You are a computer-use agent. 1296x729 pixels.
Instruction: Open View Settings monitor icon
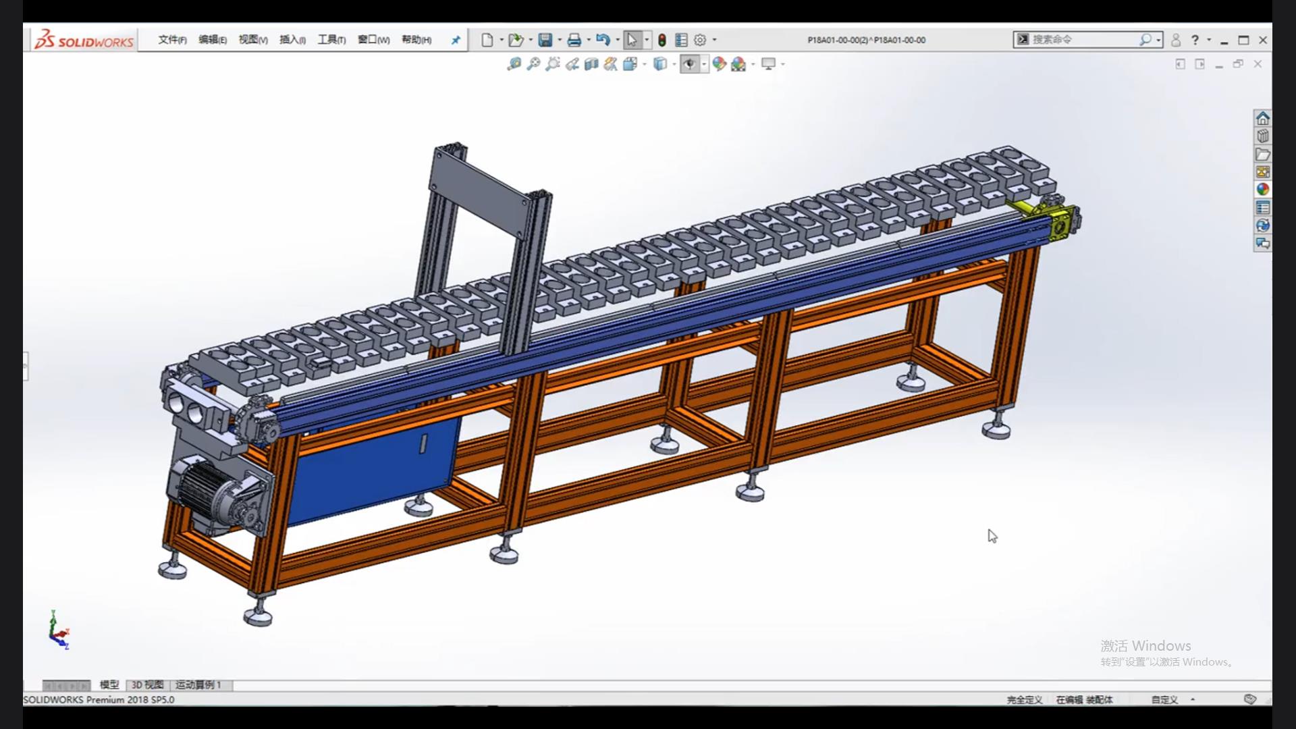click(768, 64)
